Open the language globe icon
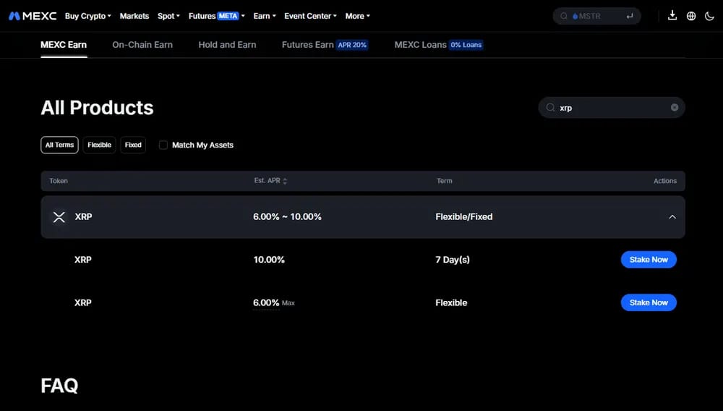Viewport: 723px width, 411px height. coord(691,16)
